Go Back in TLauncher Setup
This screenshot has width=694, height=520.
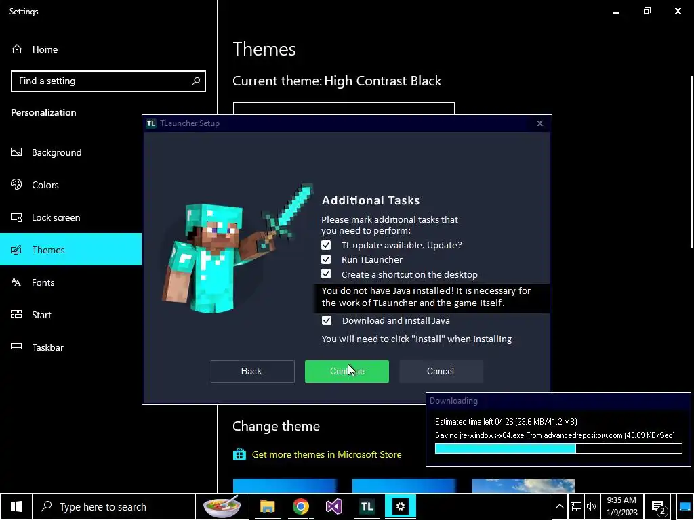(252, 371)
